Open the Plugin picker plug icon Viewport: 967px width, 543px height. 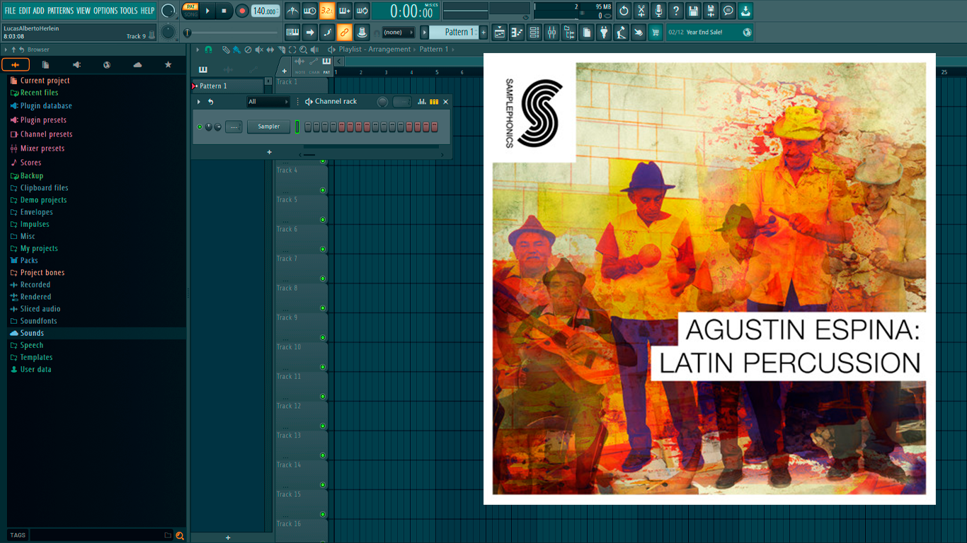point(604,32)
